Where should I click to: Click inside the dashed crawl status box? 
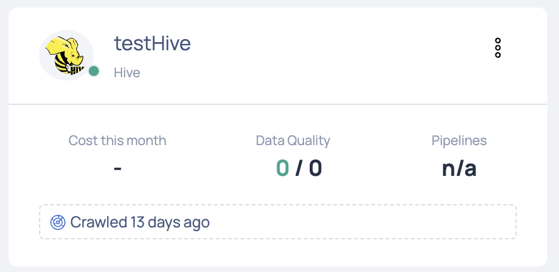tap(356, 222)
